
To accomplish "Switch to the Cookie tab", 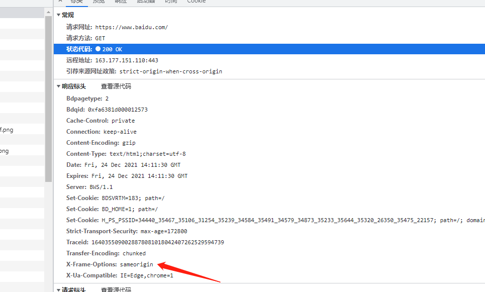I will coord(196,2).
